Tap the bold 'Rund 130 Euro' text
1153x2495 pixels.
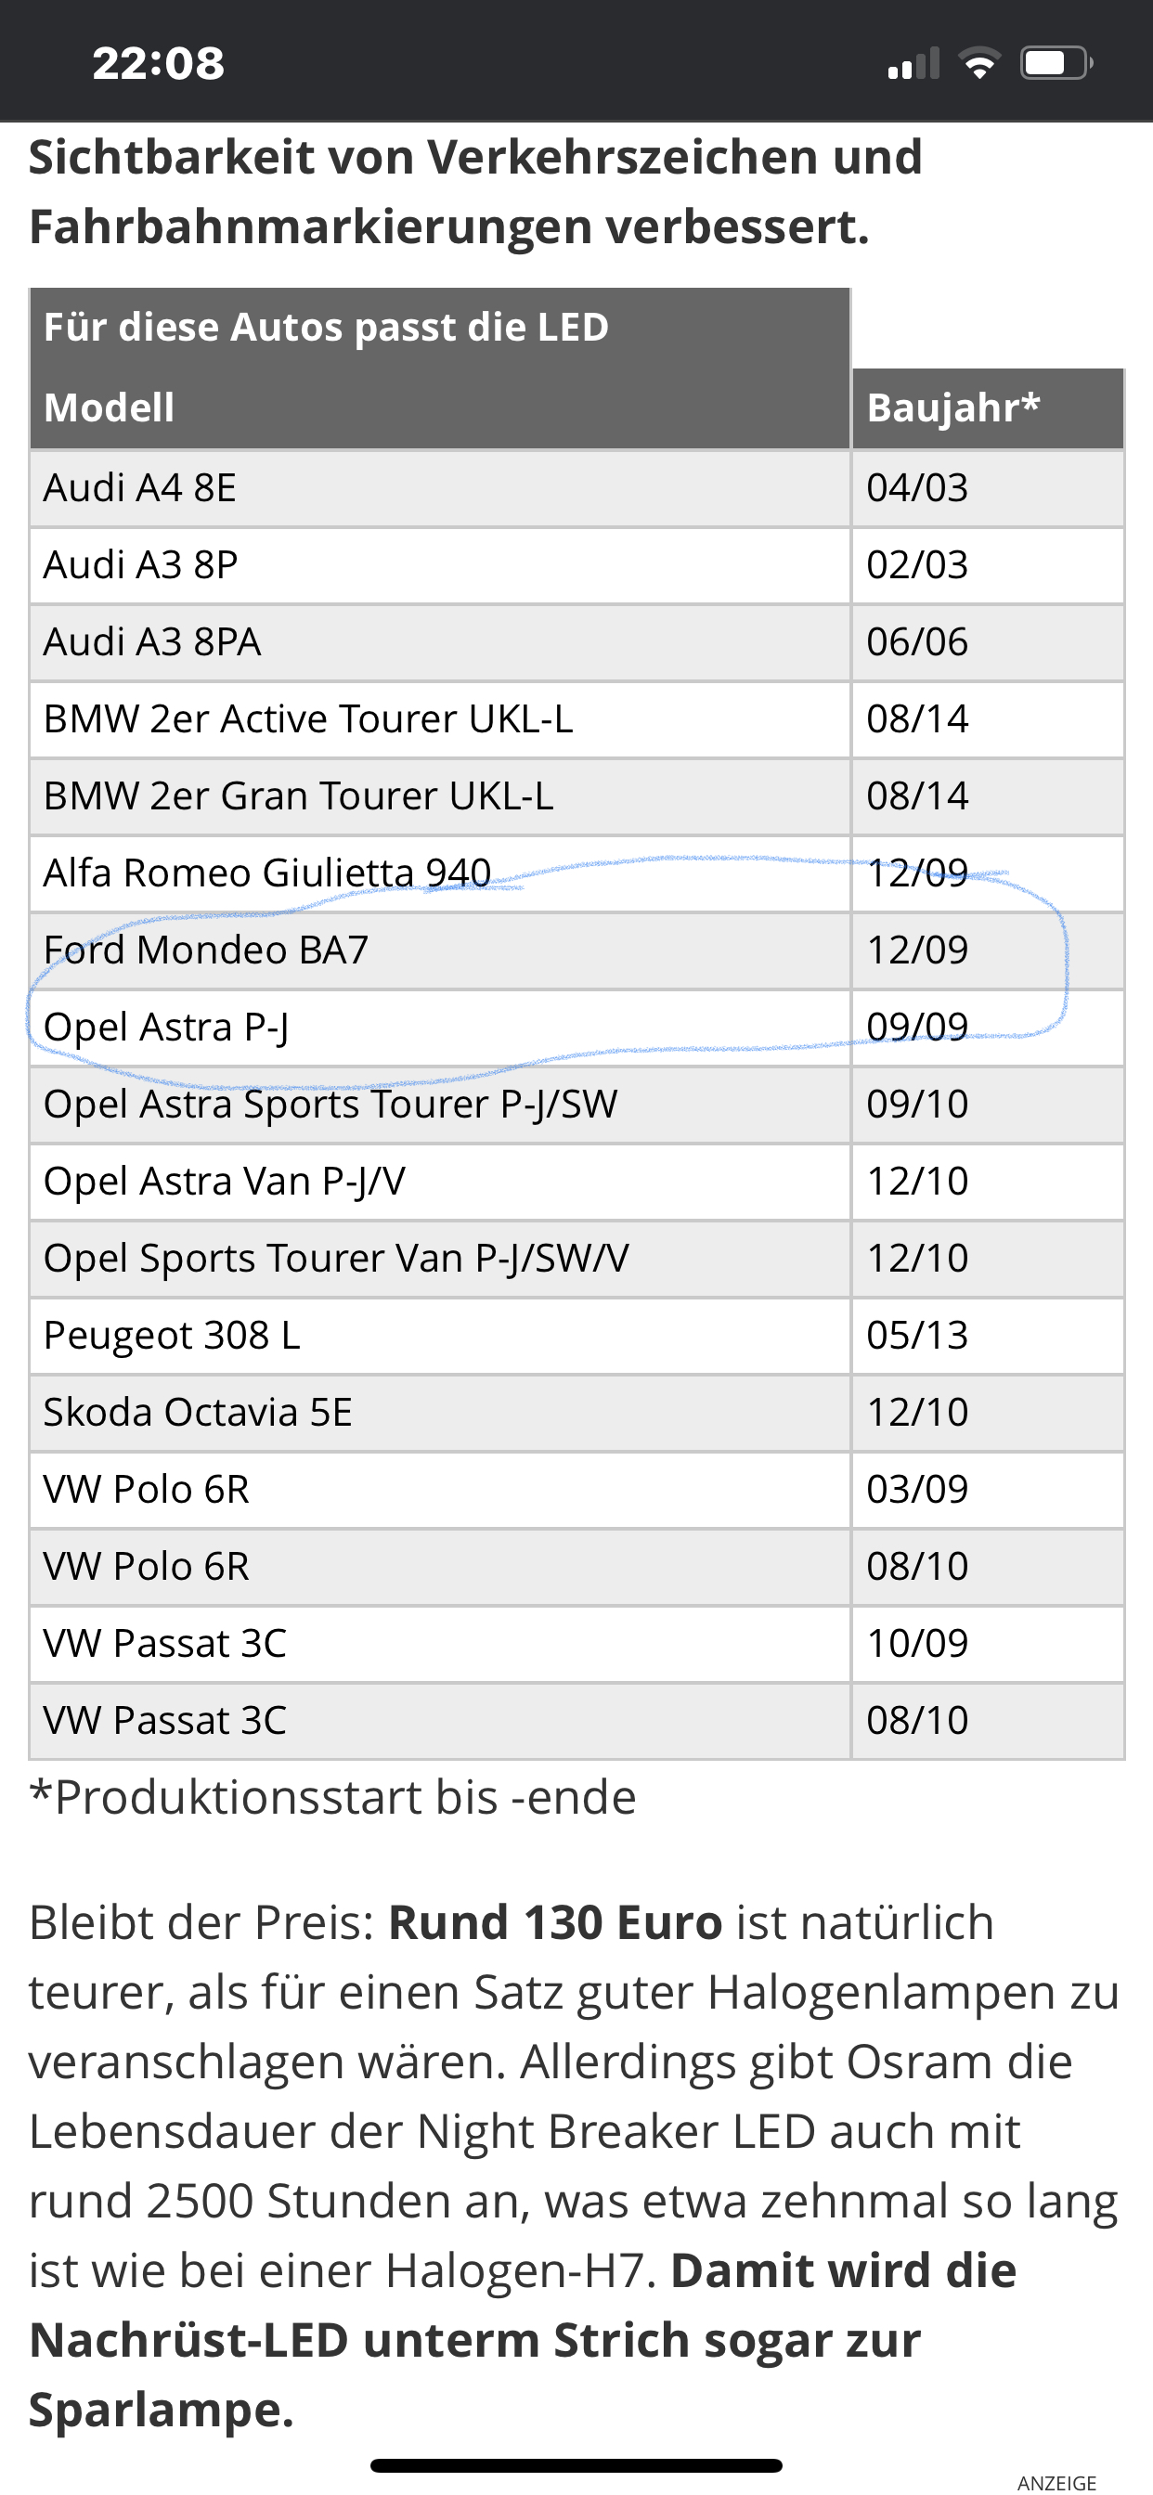click(x=555, y=1922)
